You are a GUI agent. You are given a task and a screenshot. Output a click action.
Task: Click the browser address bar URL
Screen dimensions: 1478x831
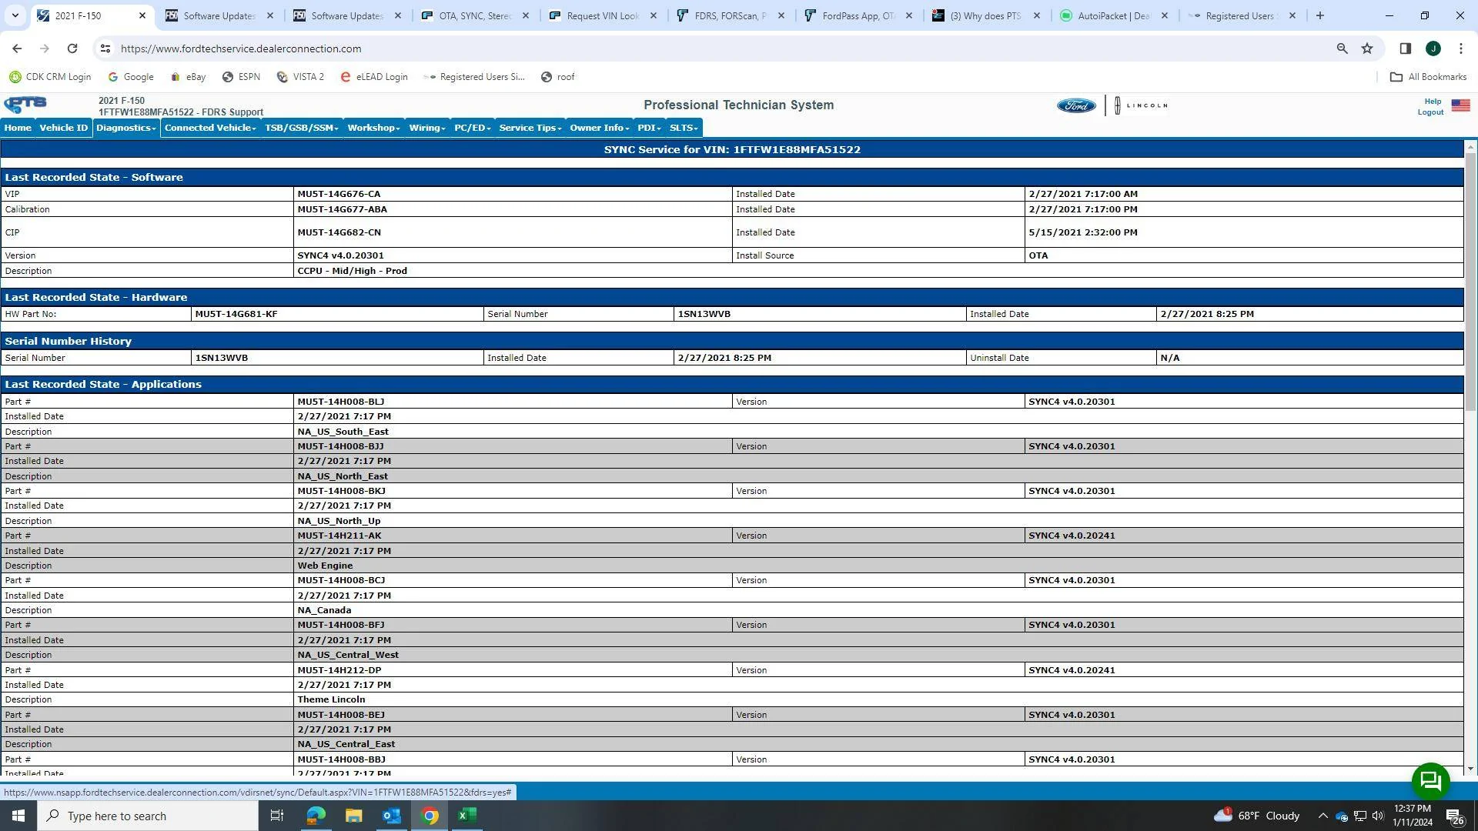pyautogui.click(x=241, y=48)
